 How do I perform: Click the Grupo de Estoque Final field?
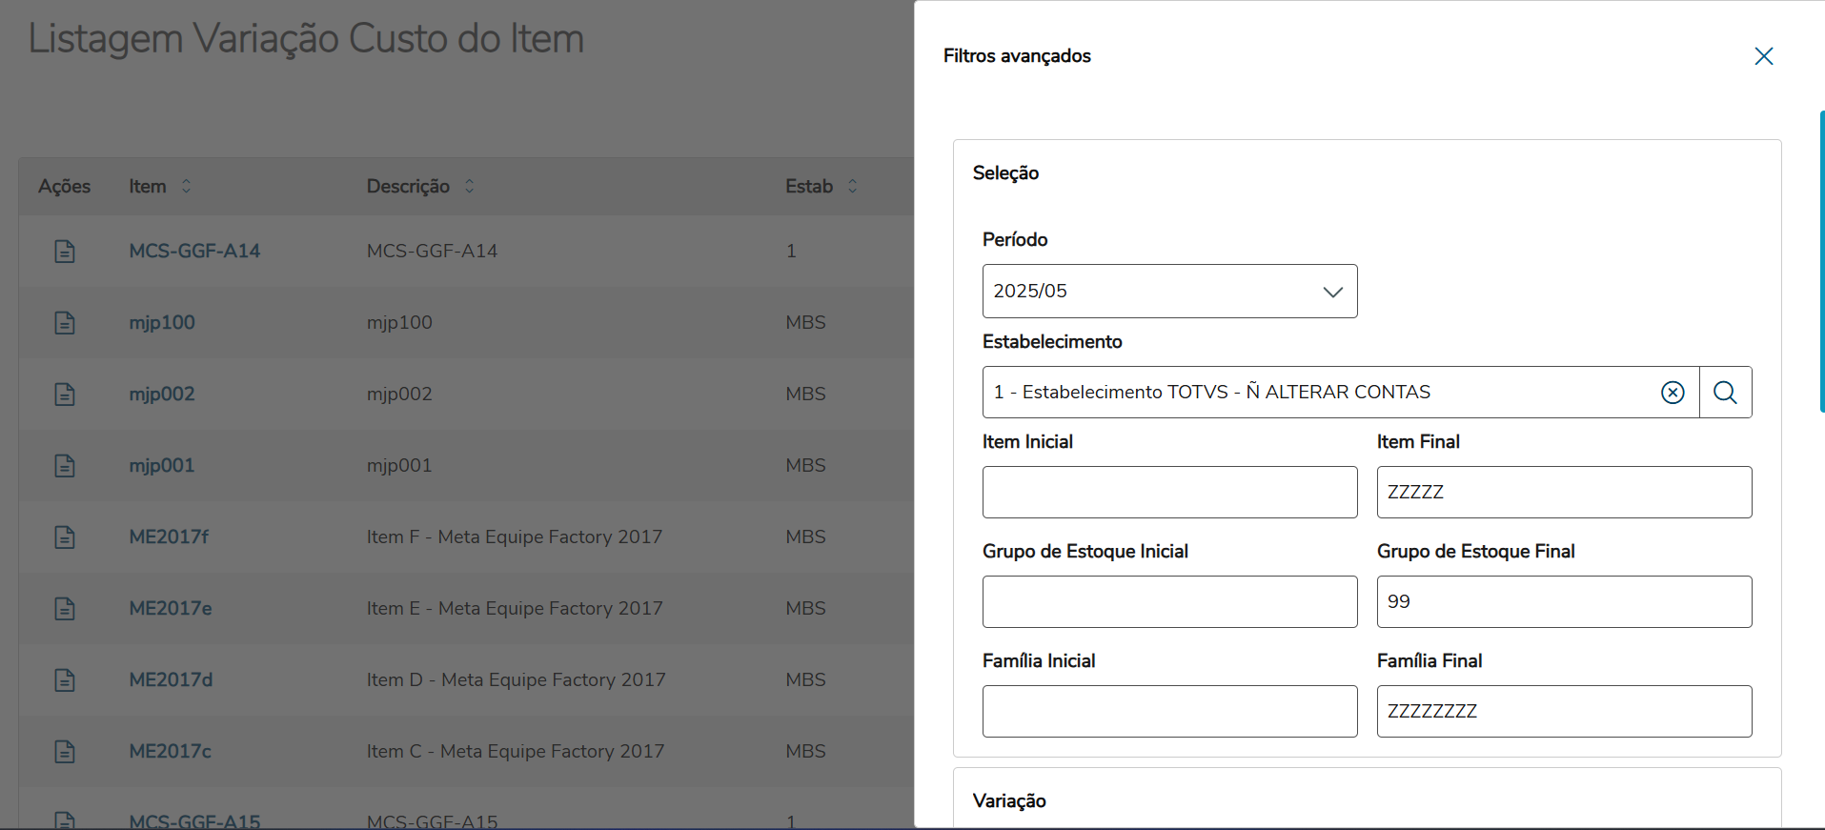(x=1564, y=602)
